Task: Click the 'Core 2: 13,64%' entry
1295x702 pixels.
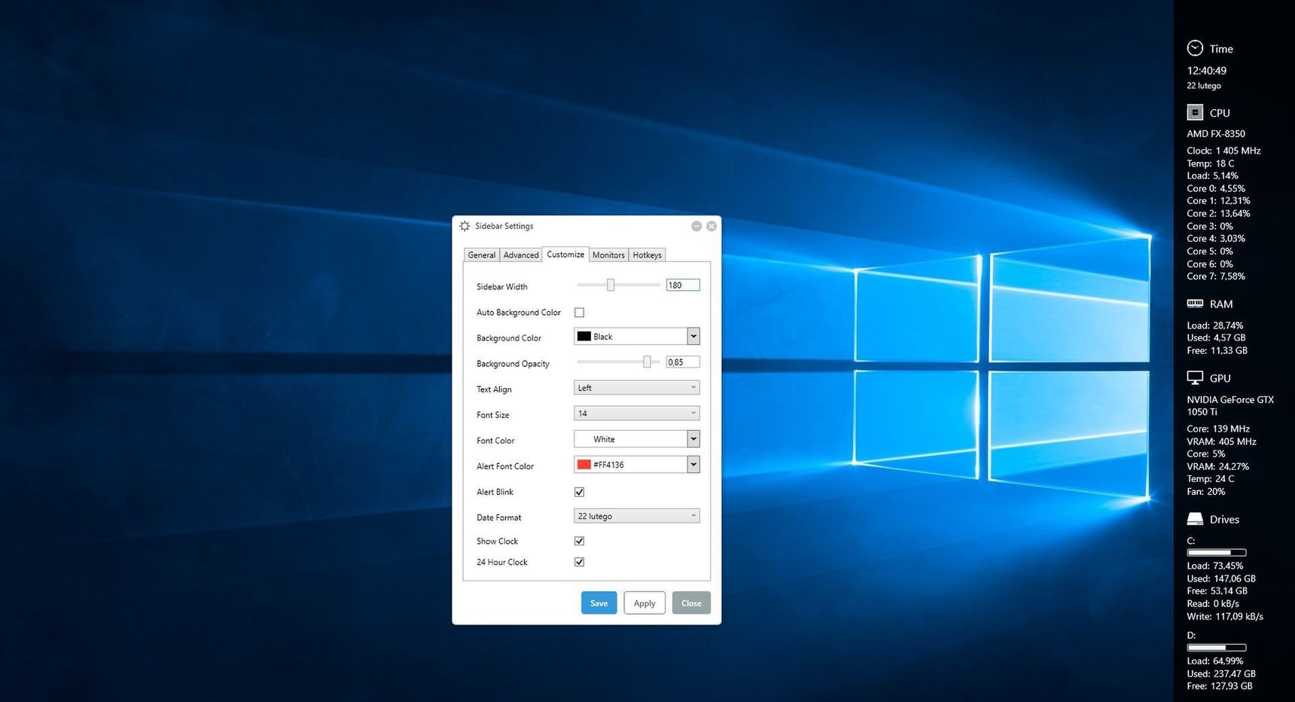Action: 1218,213
